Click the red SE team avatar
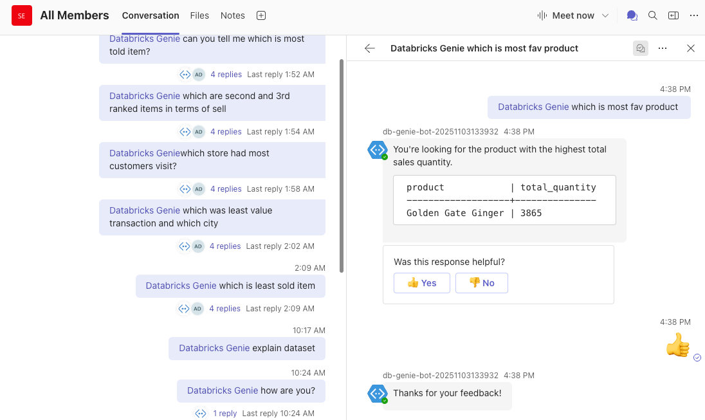Image resolution: width=705 pixels, height=420 pixels. tap(22, 15)
